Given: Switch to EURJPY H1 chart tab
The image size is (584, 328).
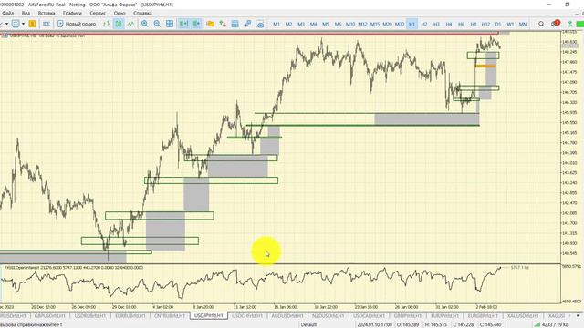Looking at the screenshot, I should pos(444,316).
